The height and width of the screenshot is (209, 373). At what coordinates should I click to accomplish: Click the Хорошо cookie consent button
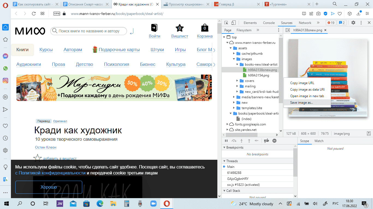tap(49, 187)
